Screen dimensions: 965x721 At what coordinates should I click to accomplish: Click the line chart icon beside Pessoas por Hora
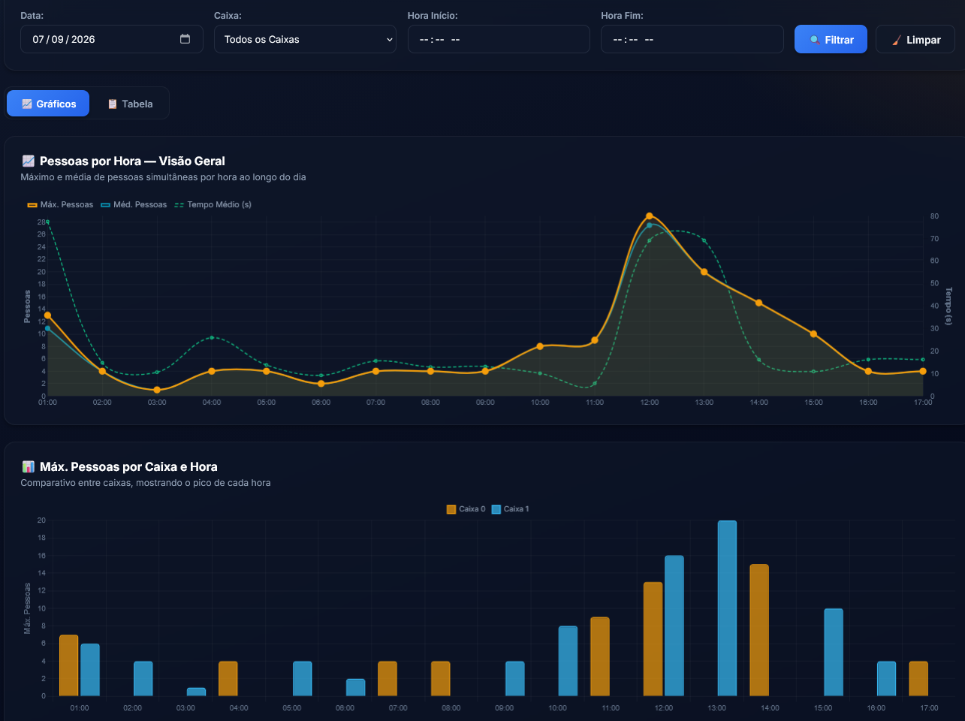(x=29, y=161)
